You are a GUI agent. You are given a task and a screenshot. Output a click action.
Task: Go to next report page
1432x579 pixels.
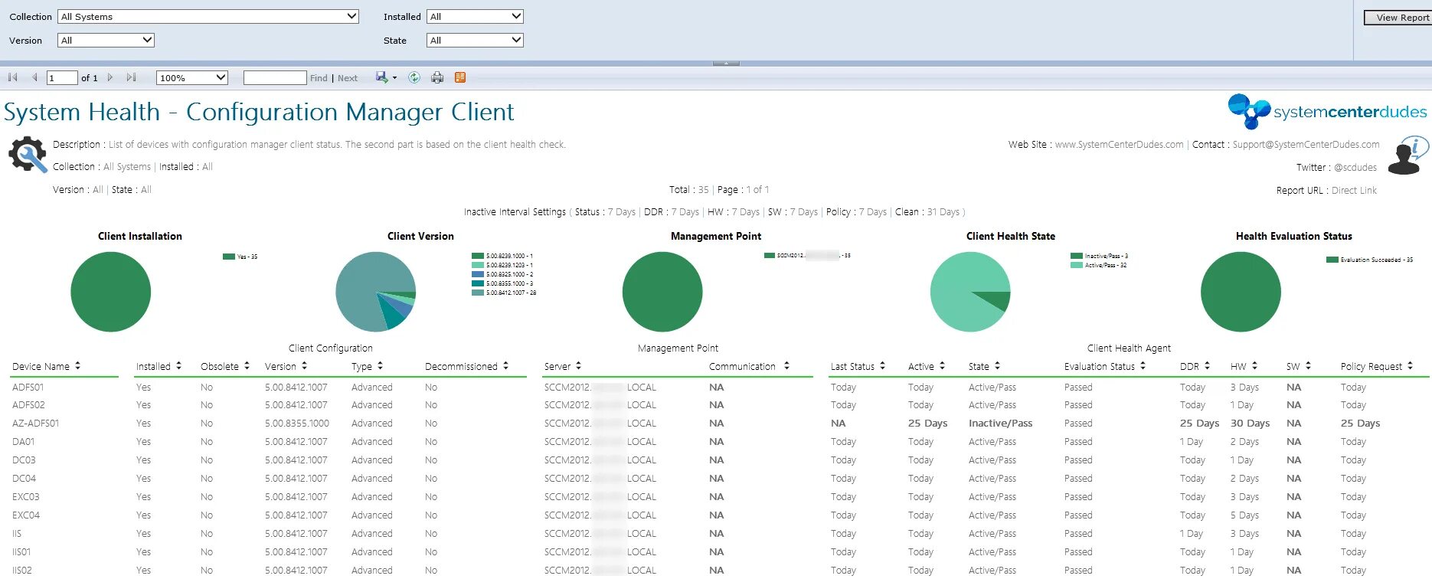110,77
